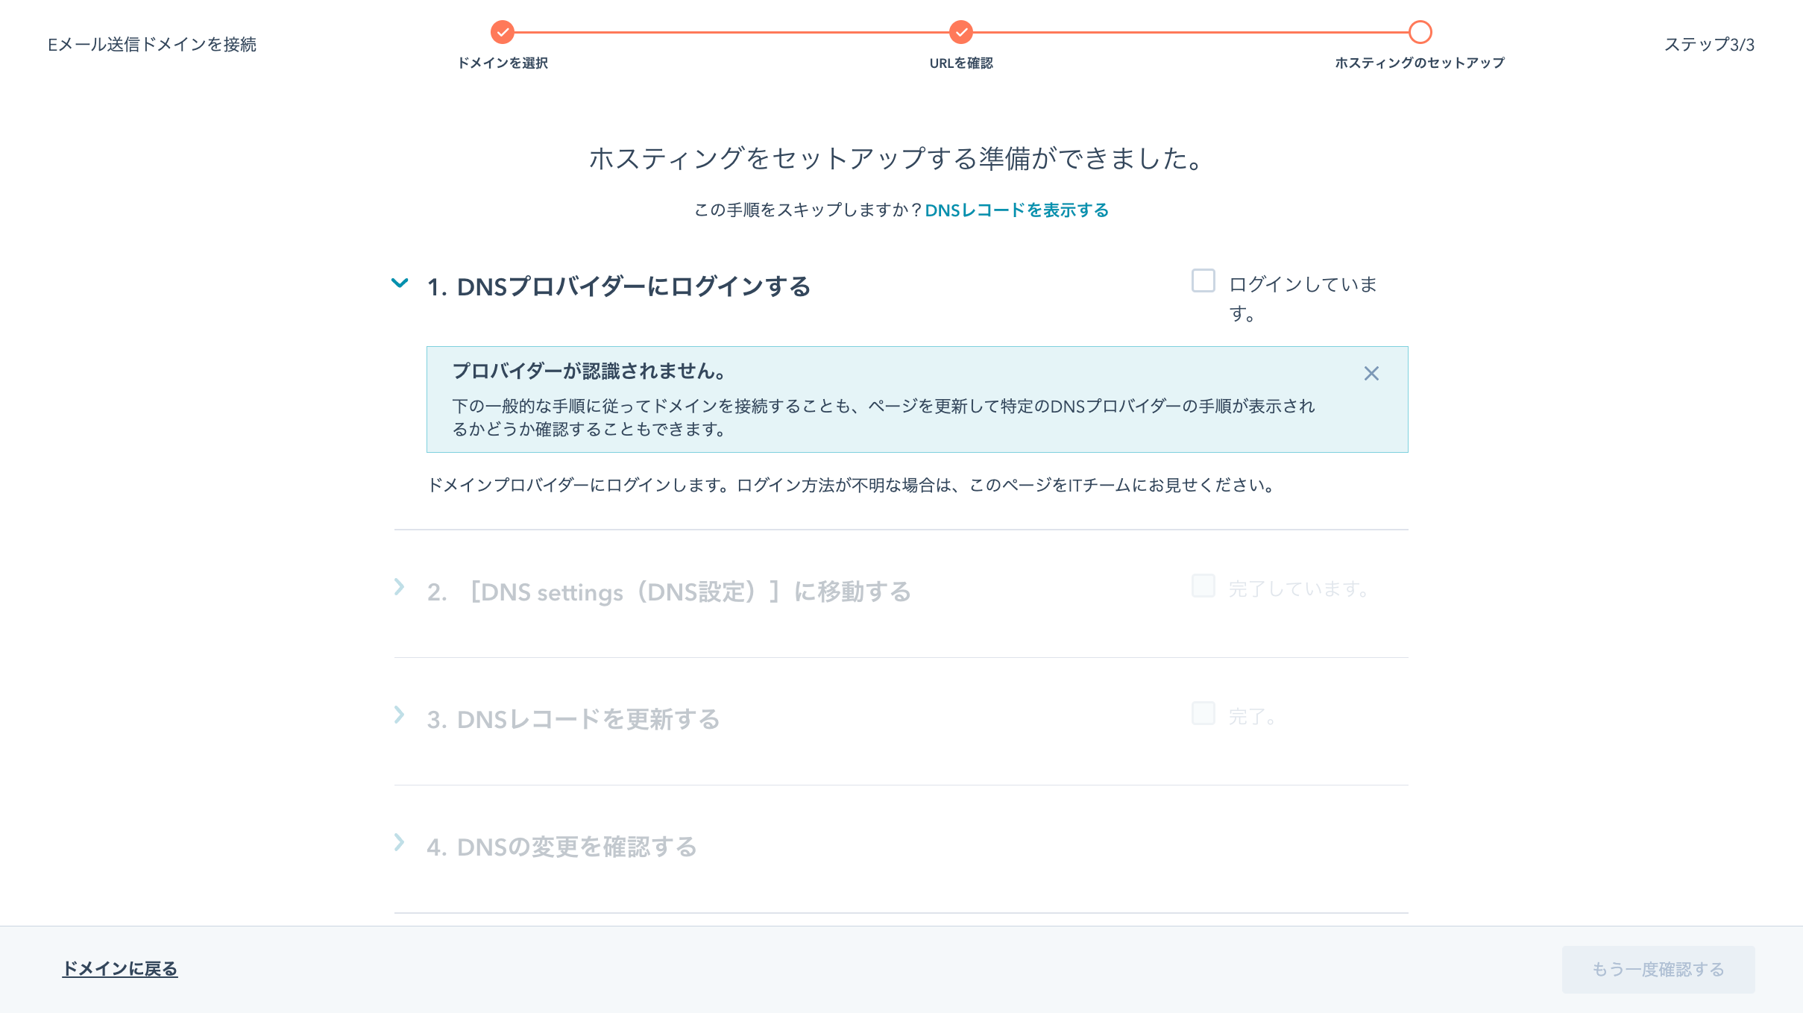Expand the DNSの変更を確認する section chevron

click(x=400, y=842)
